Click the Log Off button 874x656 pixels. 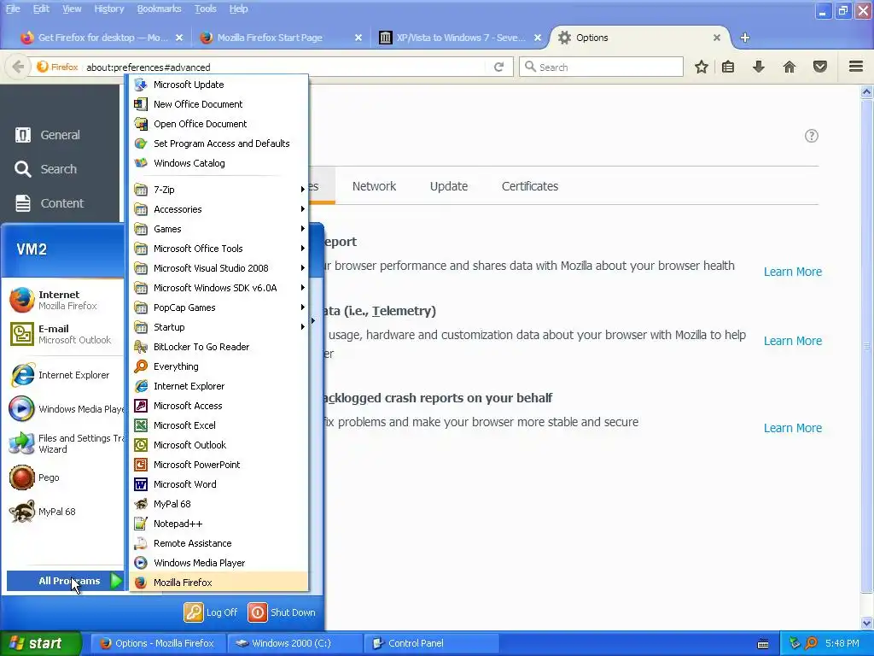point(212,612)
